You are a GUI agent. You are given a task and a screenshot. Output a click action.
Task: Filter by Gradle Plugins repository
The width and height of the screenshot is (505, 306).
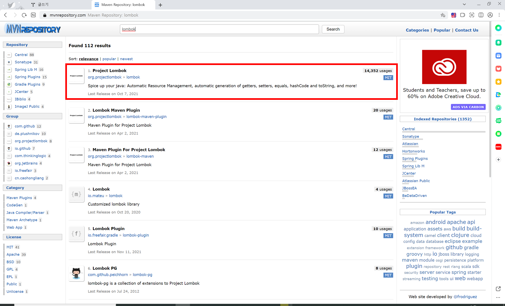click(27, 84)
